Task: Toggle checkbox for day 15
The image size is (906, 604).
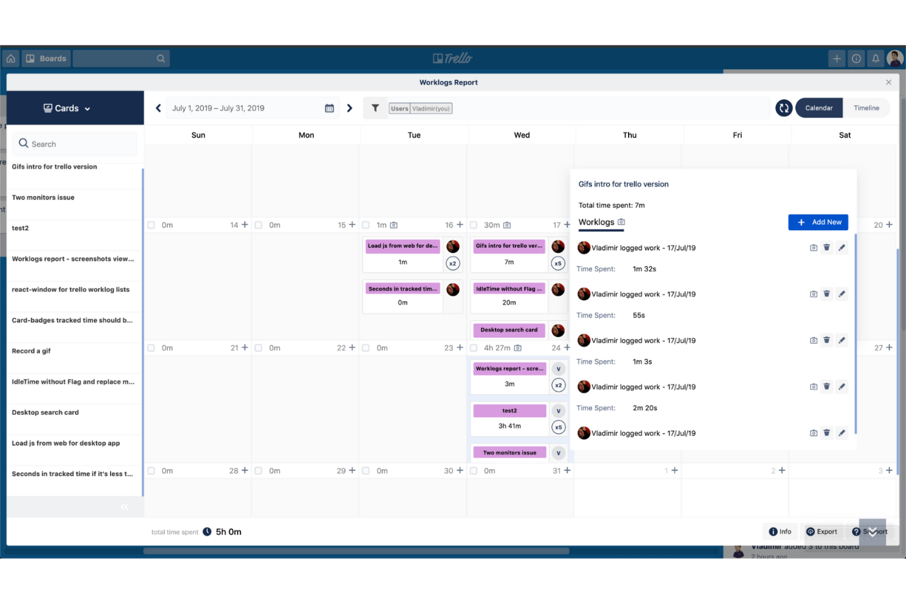Action: tap(258, 225)
